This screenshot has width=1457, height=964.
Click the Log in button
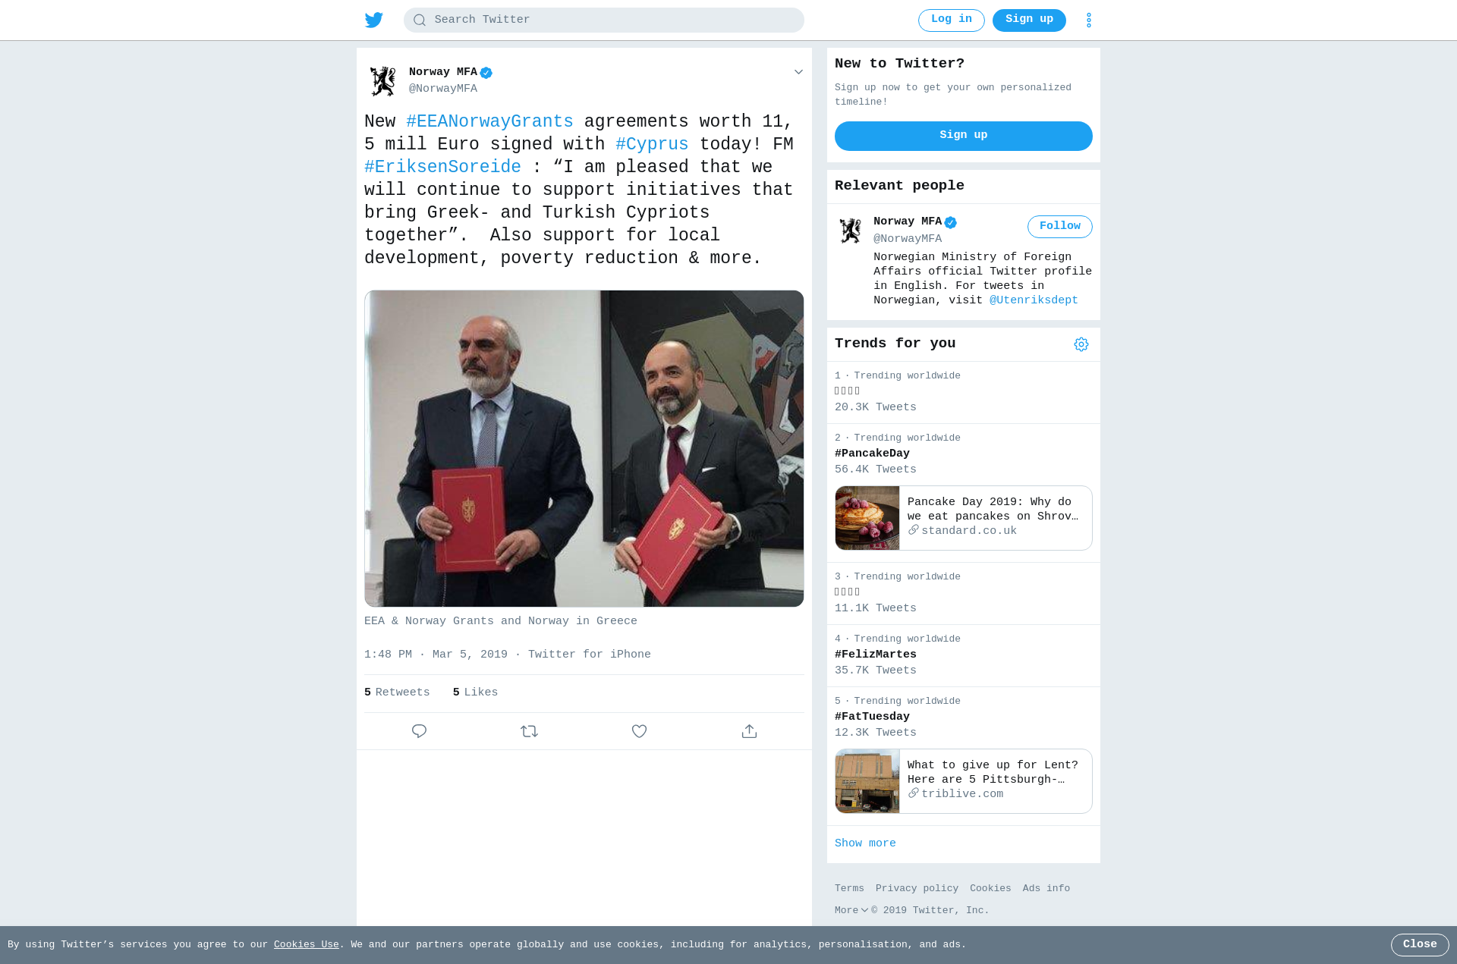(x=951, y=20)
